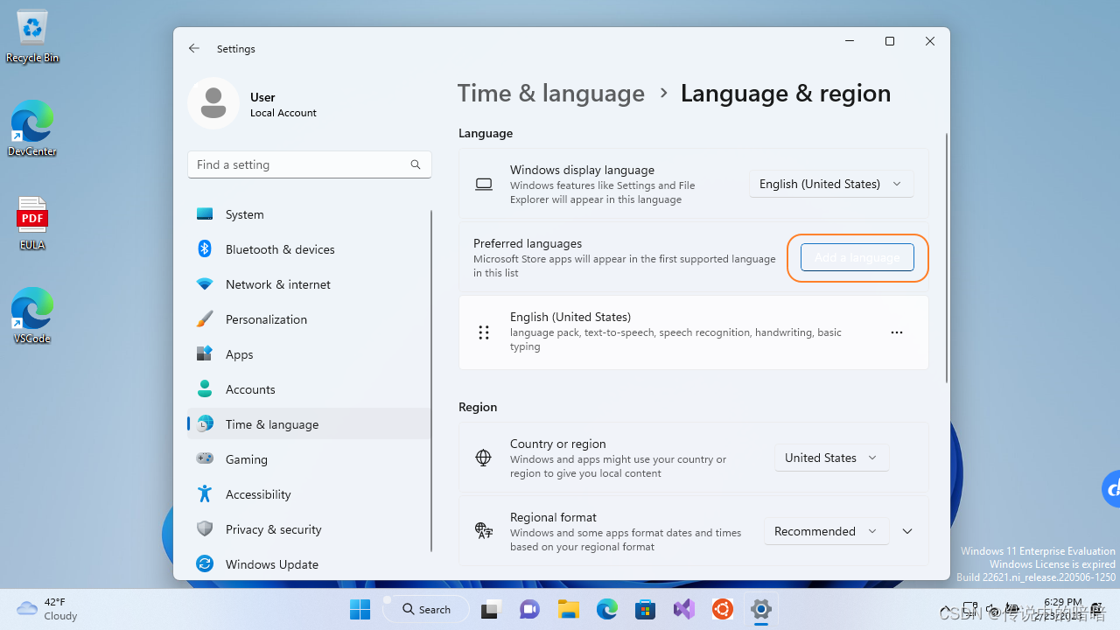Go to Network & internet settings
The width and height of the screenshot is (1120, 630).
coord(309,284)
